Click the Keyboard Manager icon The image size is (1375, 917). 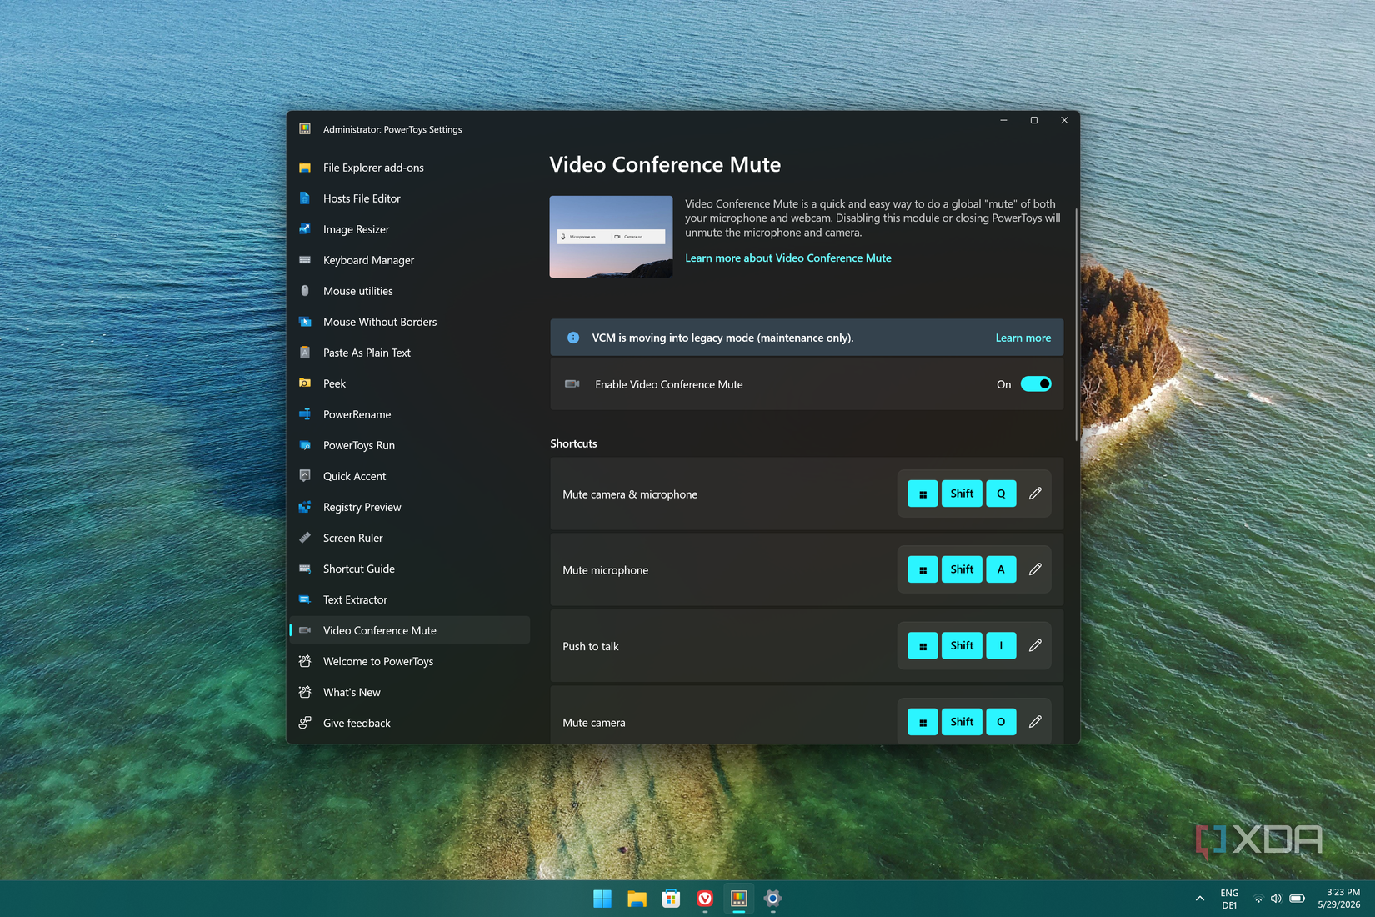click(x=305, y=260)
